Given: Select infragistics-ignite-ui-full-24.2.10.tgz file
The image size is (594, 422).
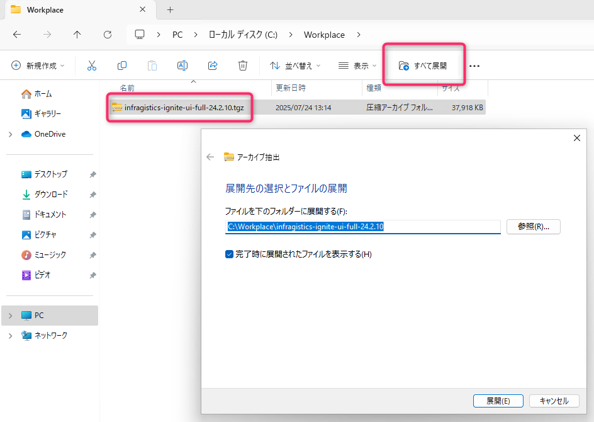Looking at the screenshot, I should tap(184, 108).
